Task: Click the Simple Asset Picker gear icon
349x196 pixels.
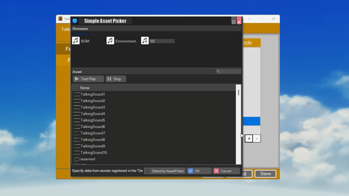Action: click(x=75, y=21)
